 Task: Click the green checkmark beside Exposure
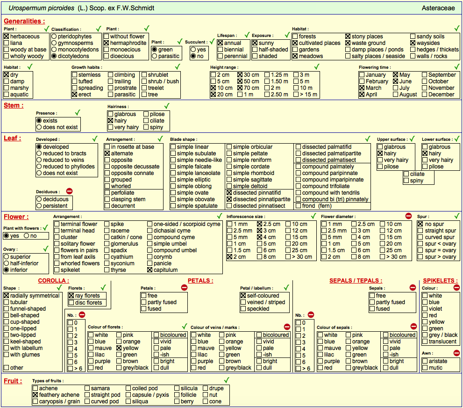click(x=287, y=35)
